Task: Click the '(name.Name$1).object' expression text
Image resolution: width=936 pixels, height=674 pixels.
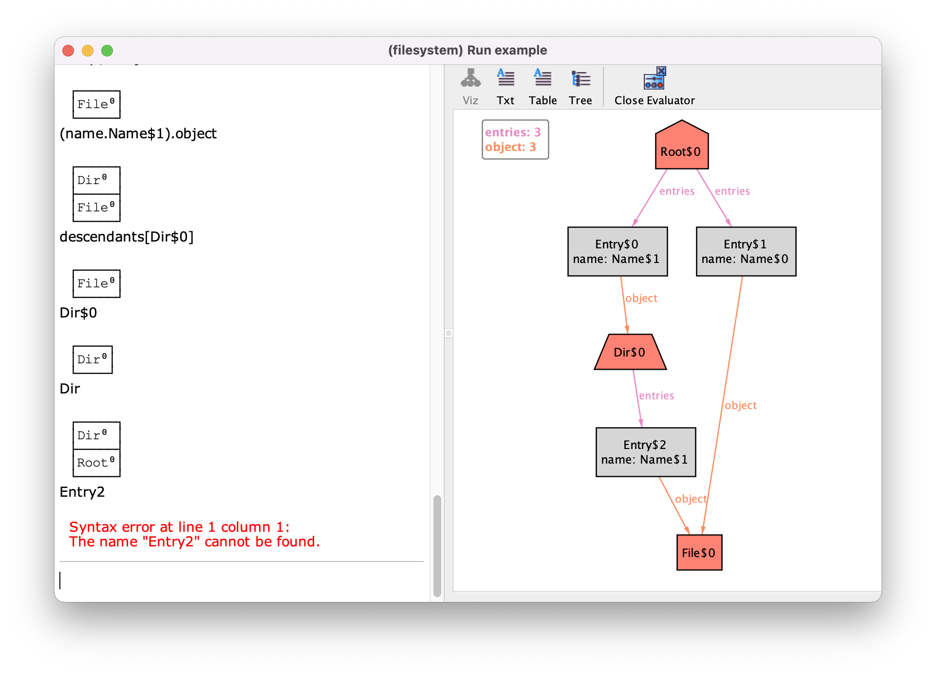Action: coord(138,133)
